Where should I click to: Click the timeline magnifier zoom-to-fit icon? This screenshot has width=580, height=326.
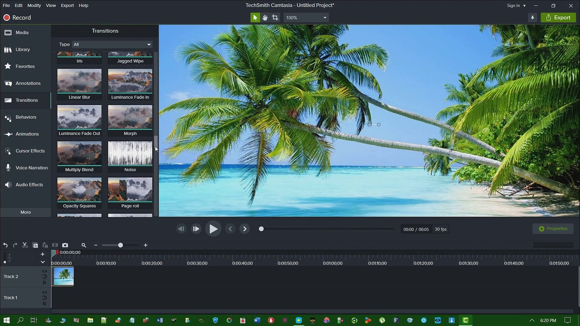(x=83, y=245)
